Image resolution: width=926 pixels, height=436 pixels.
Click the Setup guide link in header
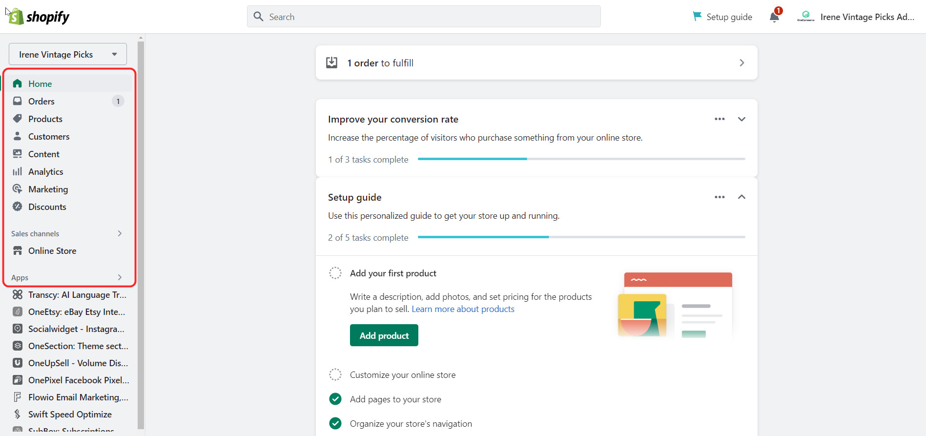coord(729,17)
